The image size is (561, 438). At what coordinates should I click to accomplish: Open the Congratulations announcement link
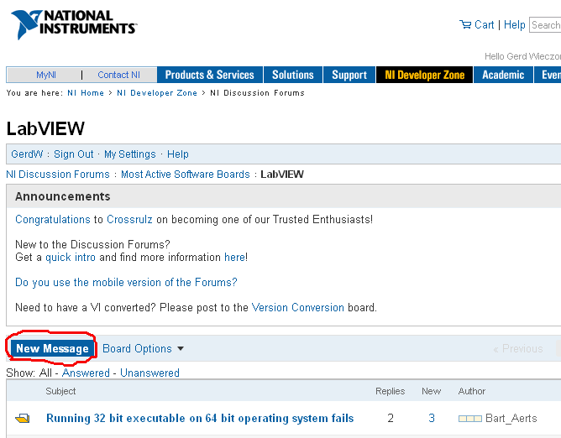pos(53,219)
